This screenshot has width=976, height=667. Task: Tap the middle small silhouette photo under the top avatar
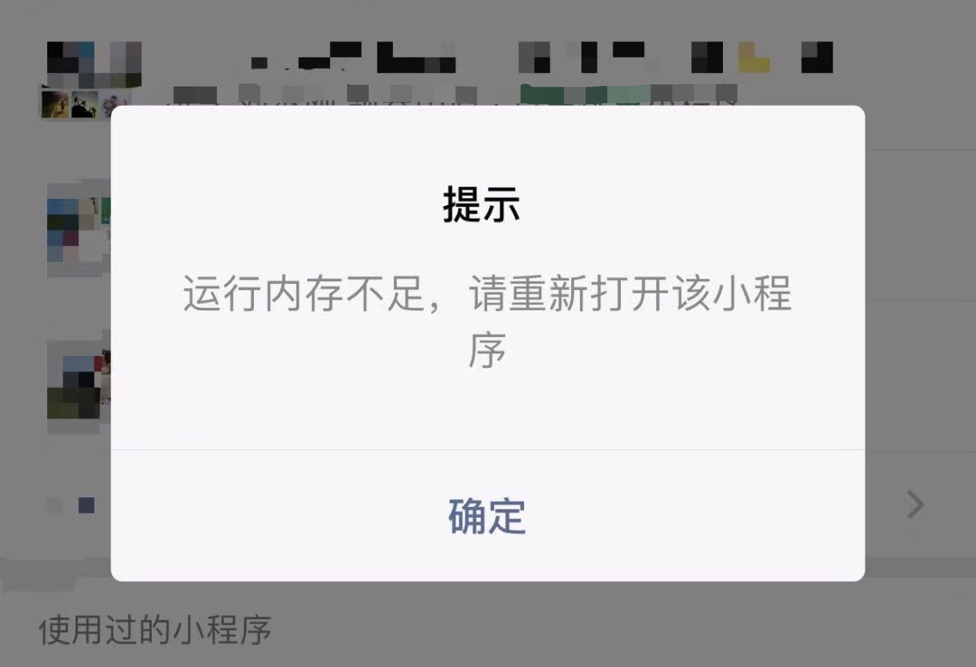(84, 104)
